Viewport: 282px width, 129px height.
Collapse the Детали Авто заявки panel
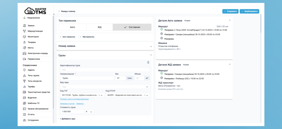pos(229,20)
